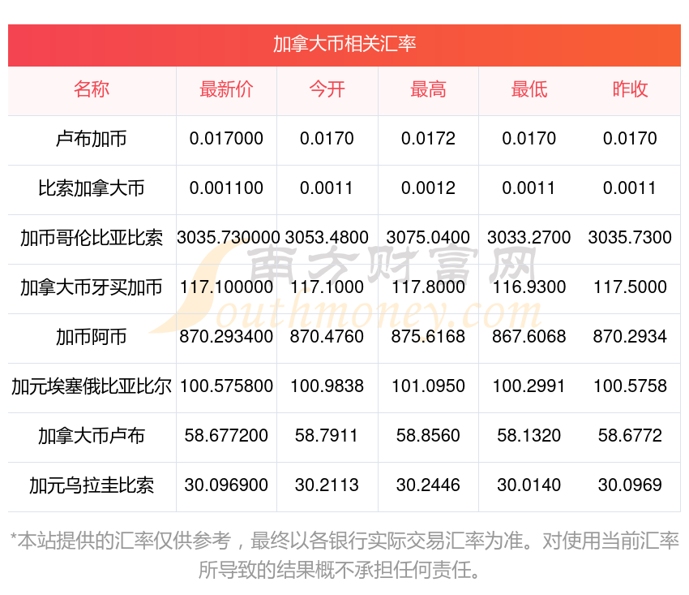Click previous close 30.0969
689x595 pixels.
[630, 485]
